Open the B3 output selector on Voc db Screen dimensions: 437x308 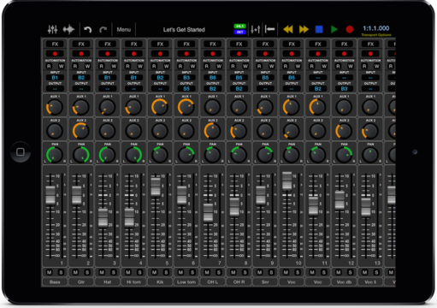(x=344, y=89)
